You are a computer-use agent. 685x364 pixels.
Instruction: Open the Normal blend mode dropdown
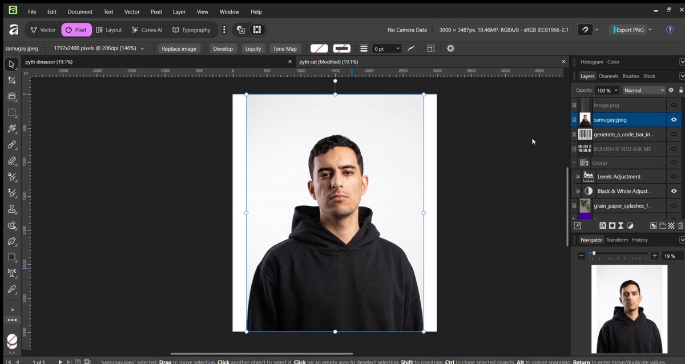click(x=644, y=90)
